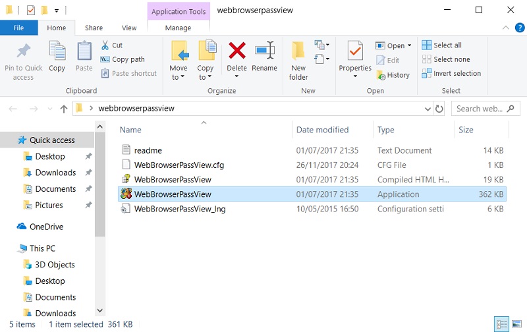Click the Copy icon in Clipboard group
Image resolution: width=527 pixels, height=332 pixels.
(x=57, y=51)
